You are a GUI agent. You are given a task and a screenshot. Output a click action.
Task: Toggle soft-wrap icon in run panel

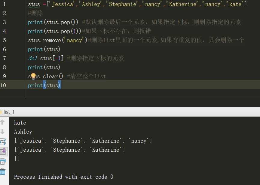tap(3, 142)
